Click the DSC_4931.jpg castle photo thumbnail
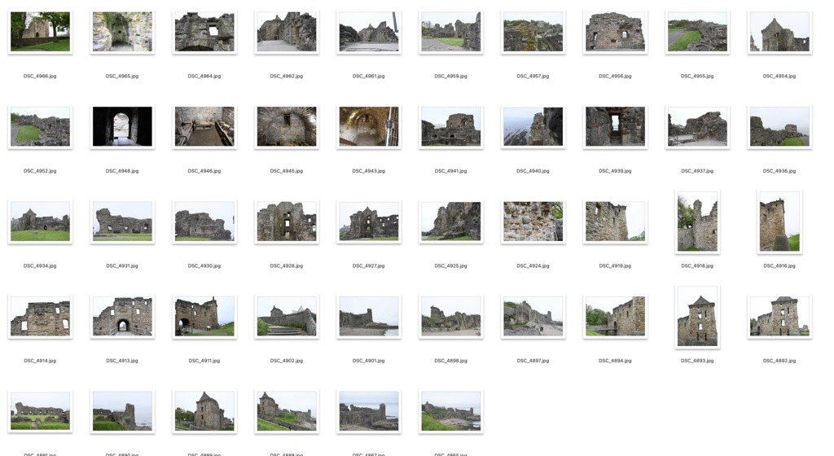Screen dimensions: 834x456 tap(122, 221)
